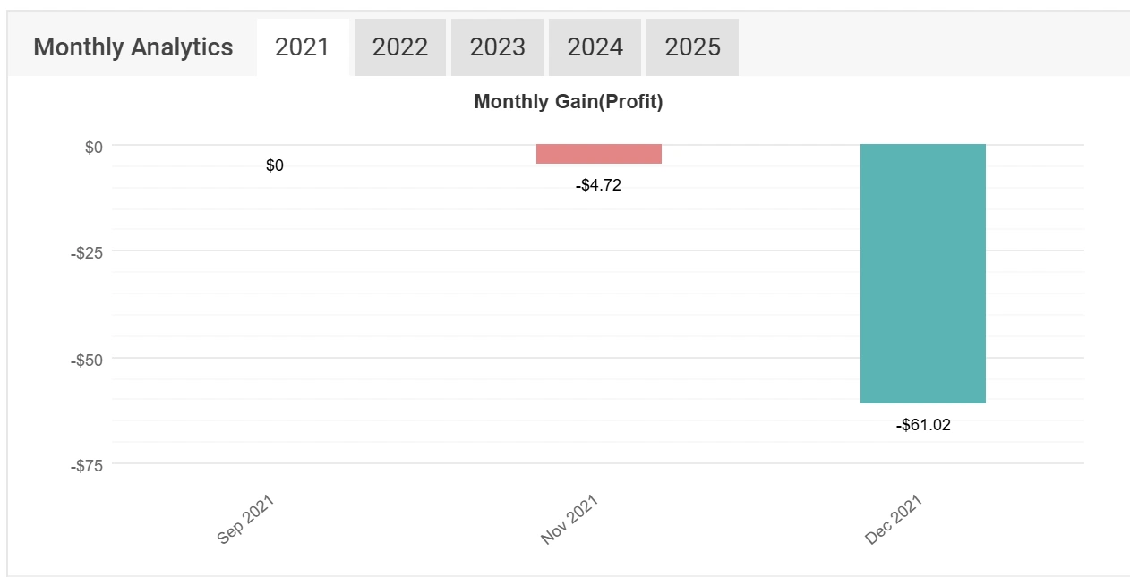Select the teal Dec 2021 bar
The image size is (1130, 577).
click(922, 273)
